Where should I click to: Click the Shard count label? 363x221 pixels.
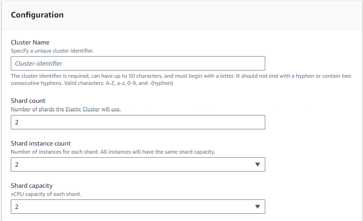28,101
